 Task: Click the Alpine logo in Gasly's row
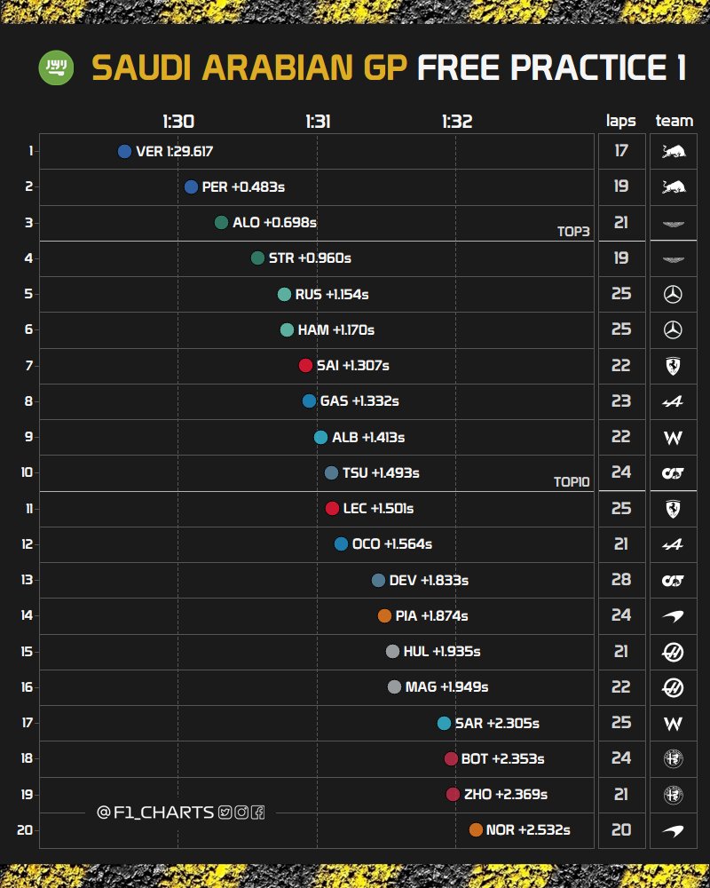674,401
